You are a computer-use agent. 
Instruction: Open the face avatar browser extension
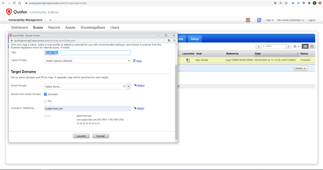[x=304, y=3]
